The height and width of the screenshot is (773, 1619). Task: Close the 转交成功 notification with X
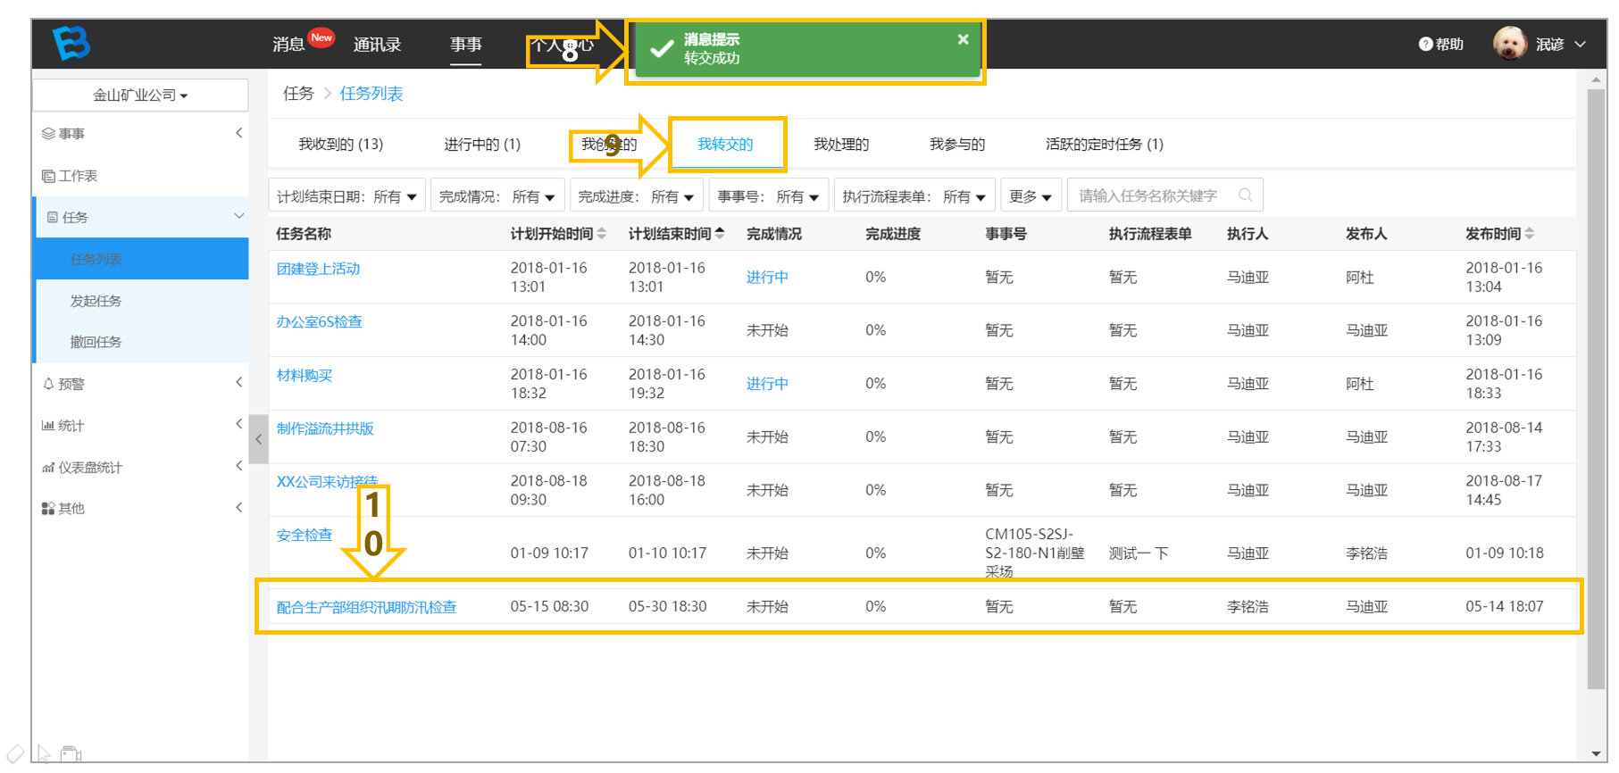(963, 39)
